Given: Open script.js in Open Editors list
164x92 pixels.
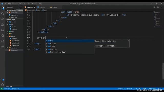Looking at the screenshot, I should pos(14,17).
